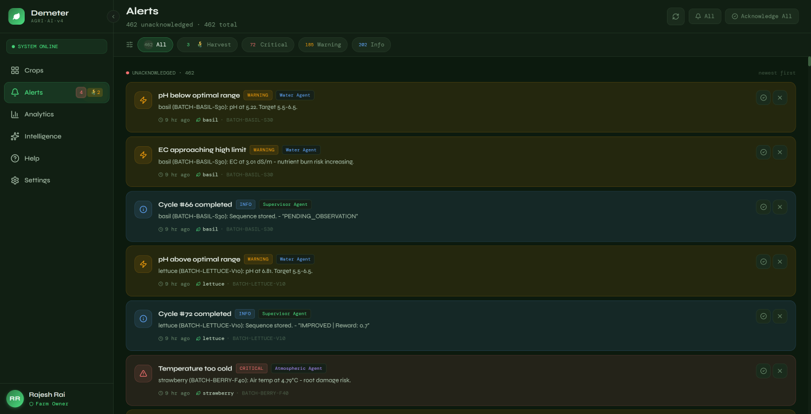Acknowledge the pH below optimal range alert
811x414 pixels.
763,97
